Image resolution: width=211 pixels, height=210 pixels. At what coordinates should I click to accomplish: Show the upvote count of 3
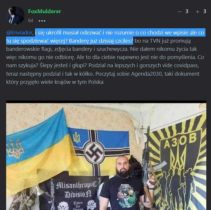pos(205,11)
